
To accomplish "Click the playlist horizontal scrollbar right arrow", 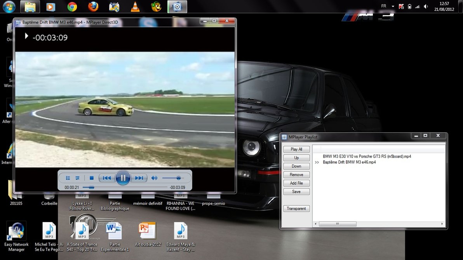I will pyautogui.click(x=442, y=224).
